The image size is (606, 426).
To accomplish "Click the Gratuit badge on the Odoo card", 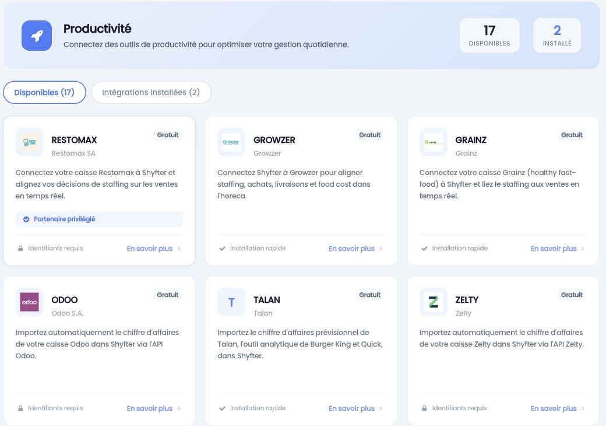I will tap(168, 295).
